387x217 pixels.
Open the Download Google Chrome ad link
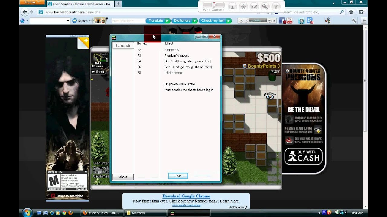[x=186, y=196]
